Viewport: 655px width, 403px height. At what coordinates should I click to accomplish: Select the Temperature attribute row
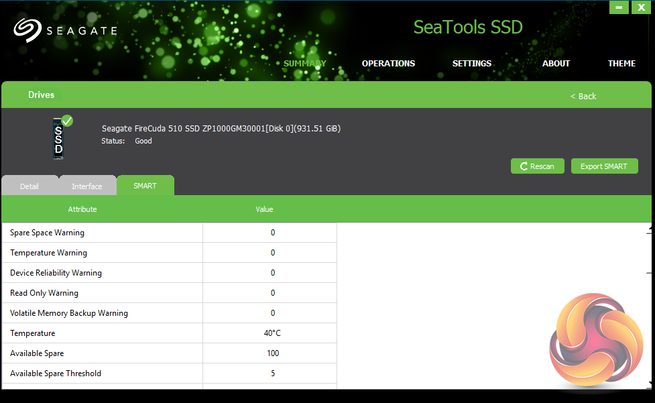coord(169,333)
